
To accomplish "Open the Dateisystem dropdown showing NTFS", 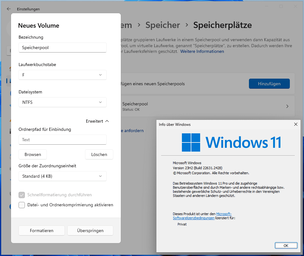I will pos(62,102).
